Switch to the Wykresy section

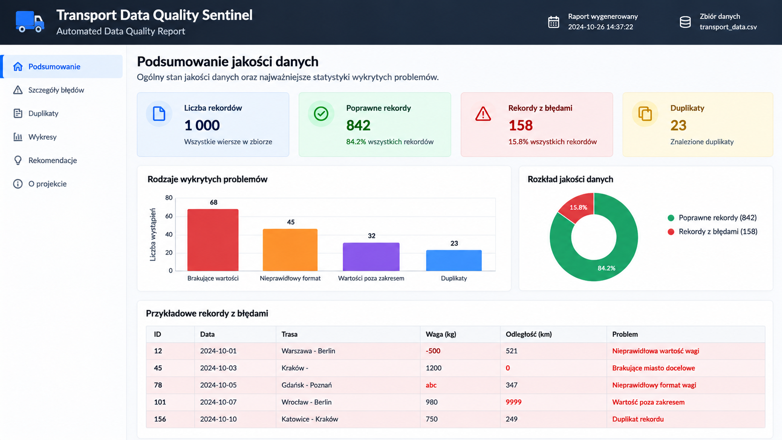coord(62,137)
